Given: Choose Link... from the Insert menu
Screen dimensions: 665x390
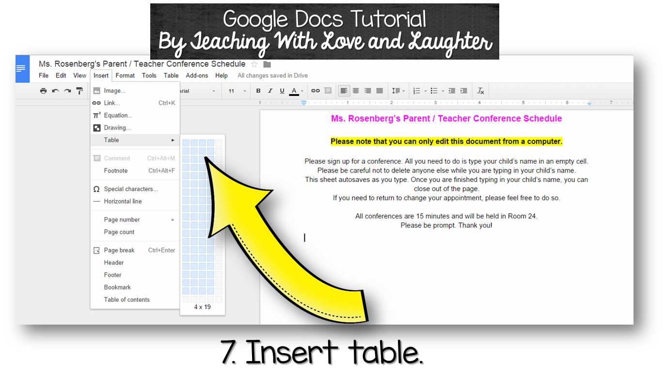Looking at the screenshot, I should pos(135,103).
